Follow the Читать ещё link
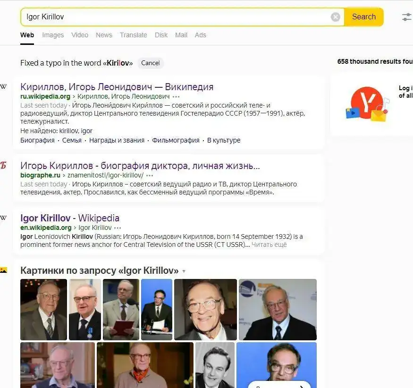This screenshot has width=413, height=388. [x=269, y=245]
